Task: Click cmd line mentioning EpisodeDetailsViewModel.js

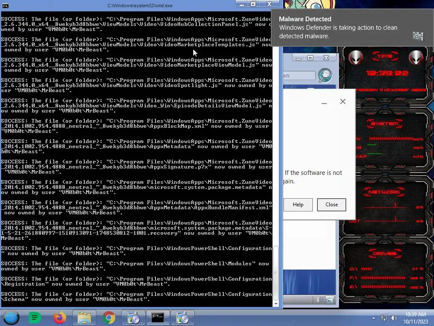Action: [136, 106]
